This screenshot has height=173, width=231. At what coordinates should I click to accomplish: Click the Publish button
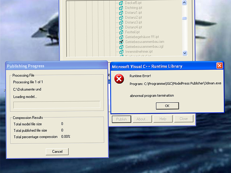(x=122, y=119)
